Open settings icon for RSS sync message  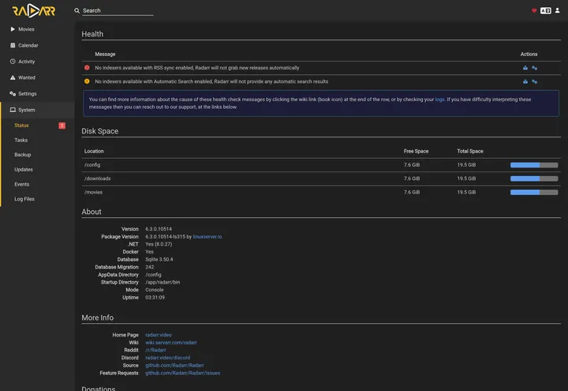tap(534, 68)
